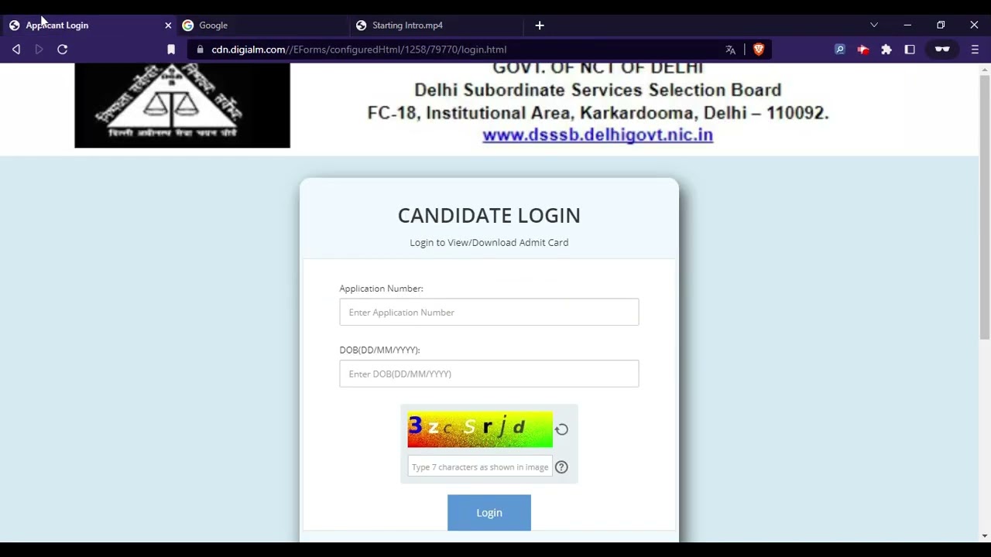Screen dimensions: 991x557
Task: Switch to the Applicant Login tab
Action: (x=87, y=26)
